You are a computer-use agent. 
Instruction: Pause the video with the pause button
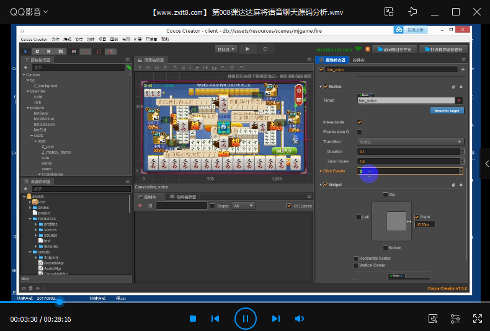tap(246, 319)
